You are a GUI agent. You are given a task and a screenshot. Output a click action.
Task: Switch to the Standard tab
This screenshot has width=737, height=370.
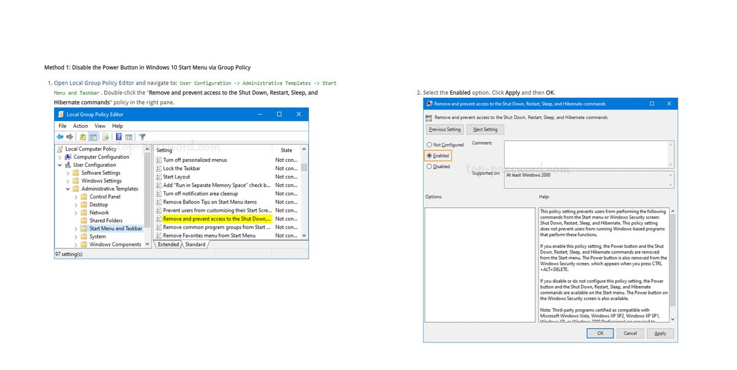194,243
